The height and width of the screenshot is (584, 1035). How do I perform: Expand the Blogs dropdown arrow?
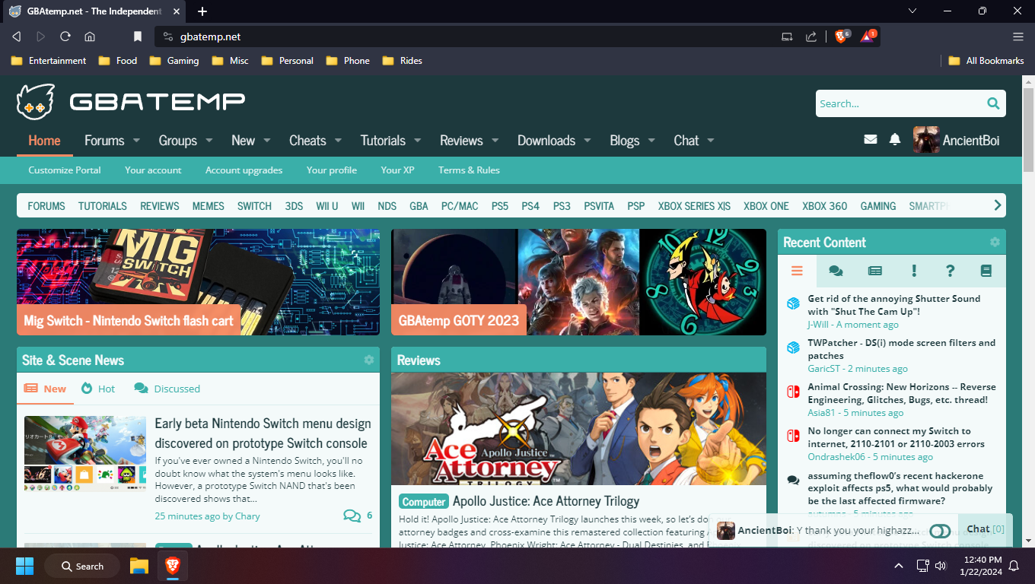651,141
